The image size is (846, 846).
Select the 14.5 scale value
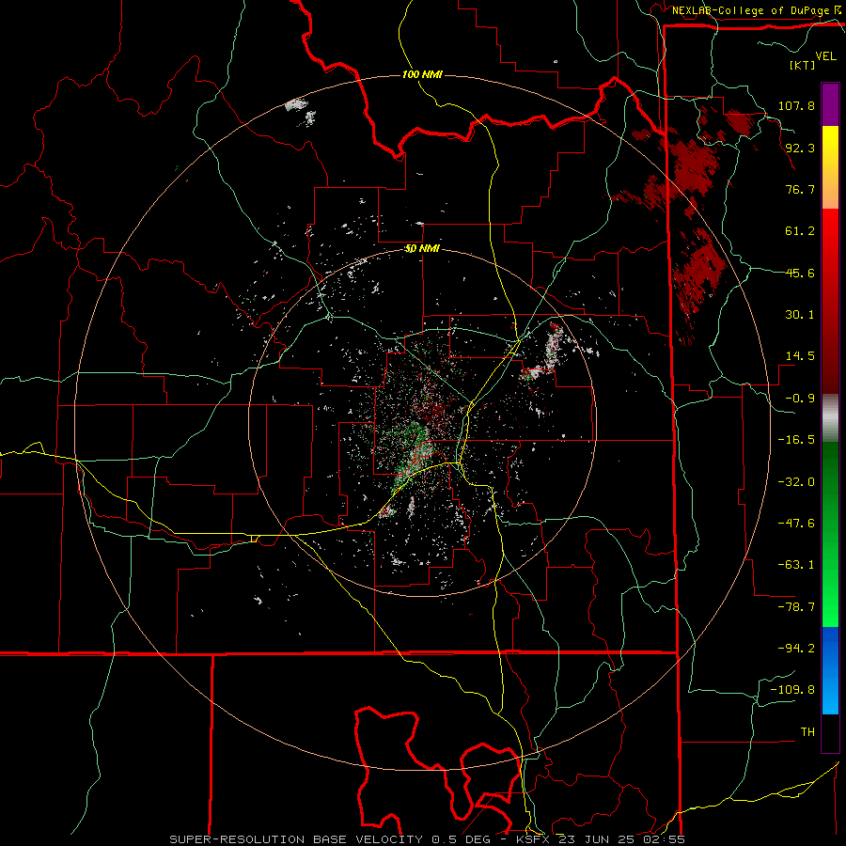[800, 356]
